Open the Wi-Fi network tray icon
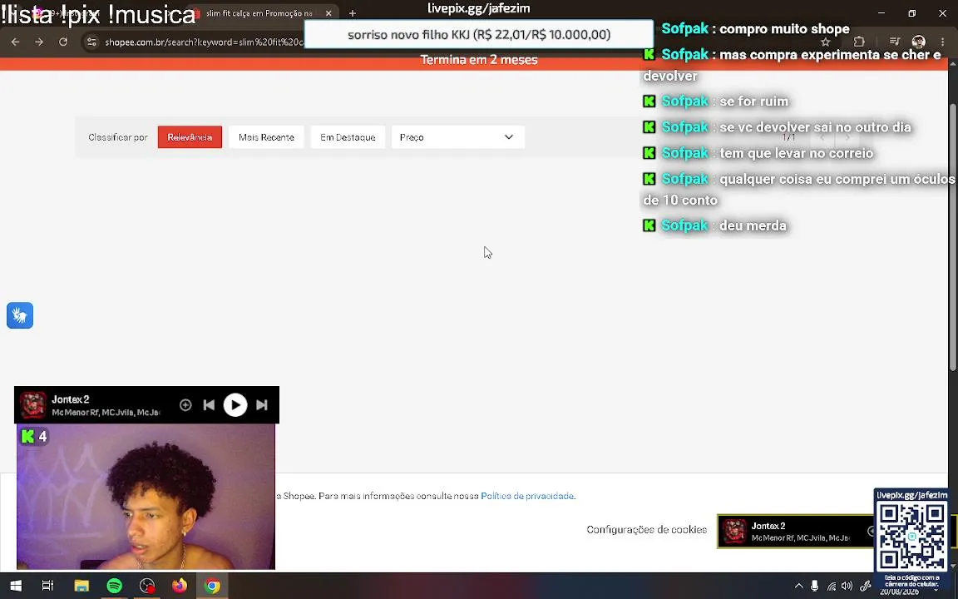Image resolution: width=958 pixels, height=599 pixels. 832,587
